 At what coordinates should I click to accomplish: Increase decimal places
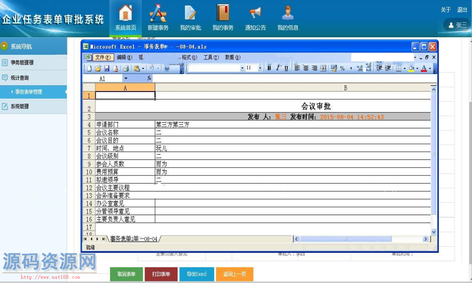tap(360, 68)
